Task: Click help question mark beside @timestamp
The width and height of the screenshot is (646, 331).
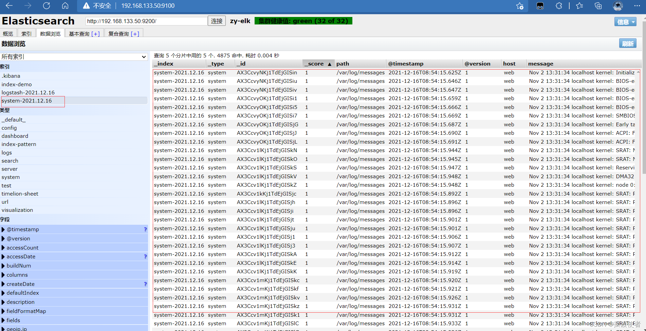Action: click(x=145, y=229)
